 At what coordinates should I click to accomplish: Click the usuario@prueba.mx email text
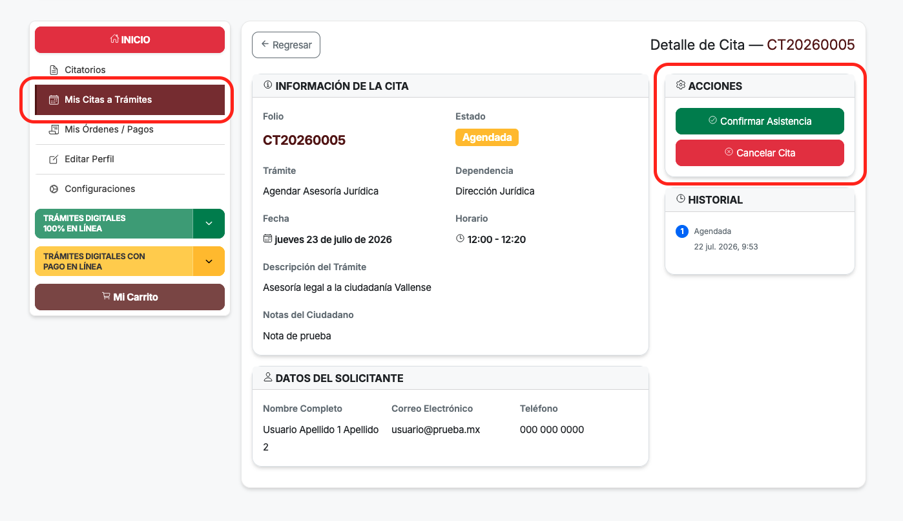[x=436, y=429]
